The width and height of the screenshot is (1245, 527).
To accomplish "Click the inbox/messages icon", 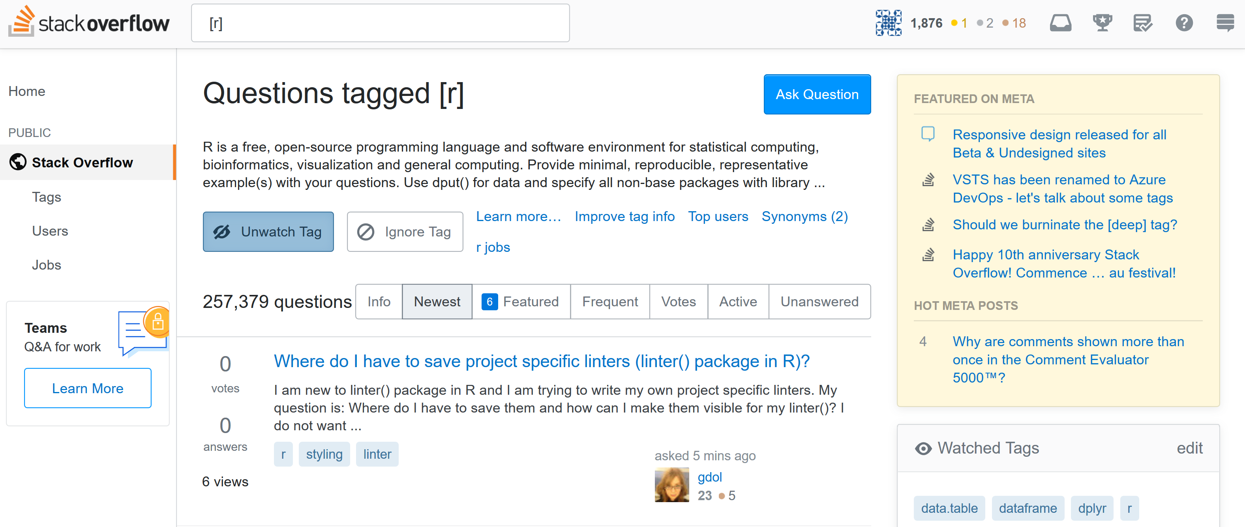I will pyautogui.click(x=1060, y=22).
